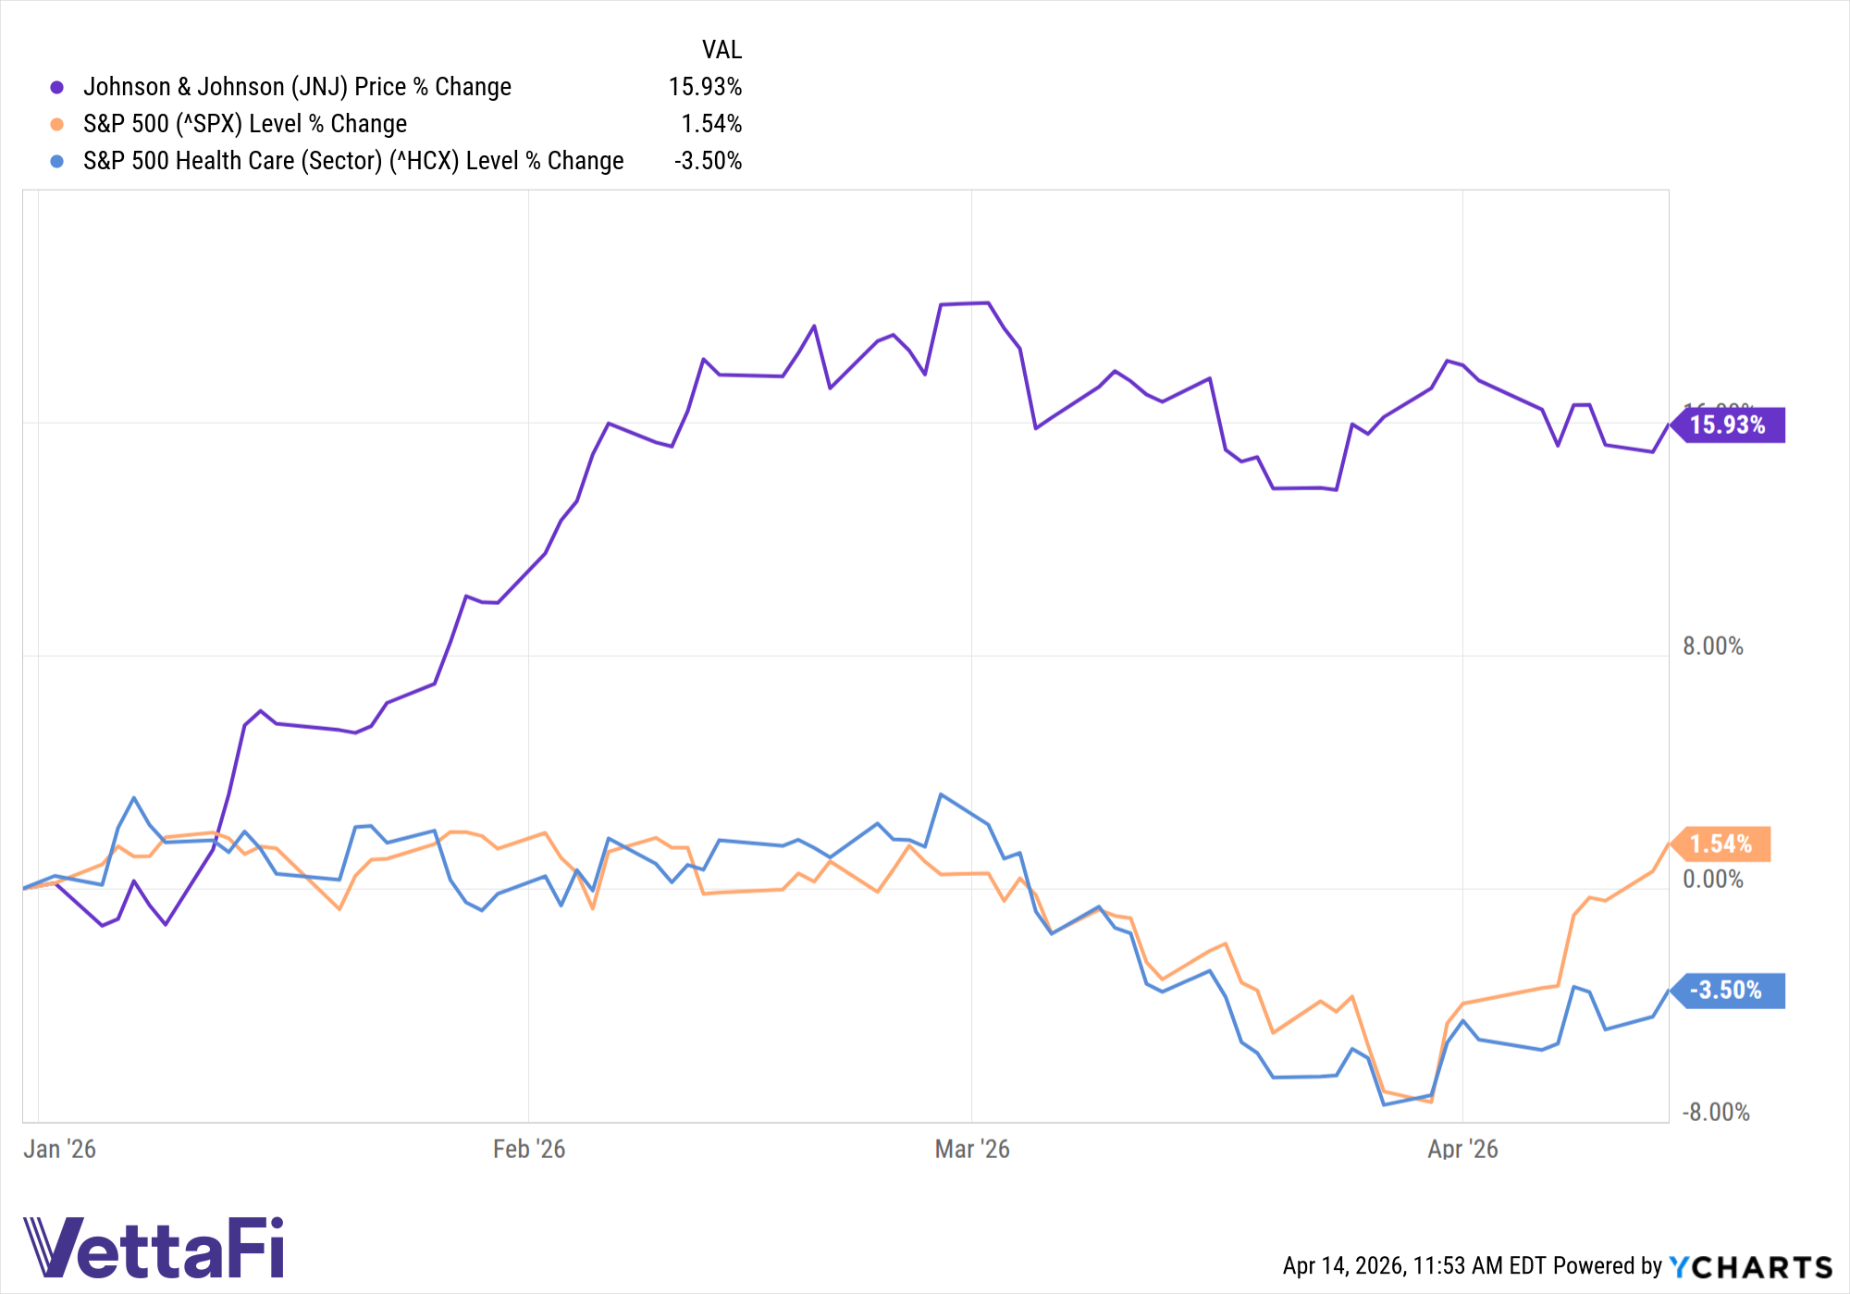Select the S&P 500 Health Care (^HCX) label
This screenshot has height=1294, width=1850.
click(x=353, y=161)
